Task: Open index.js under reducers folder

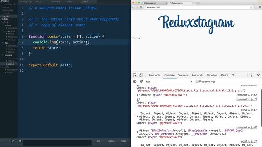Action: pos(11,61)
